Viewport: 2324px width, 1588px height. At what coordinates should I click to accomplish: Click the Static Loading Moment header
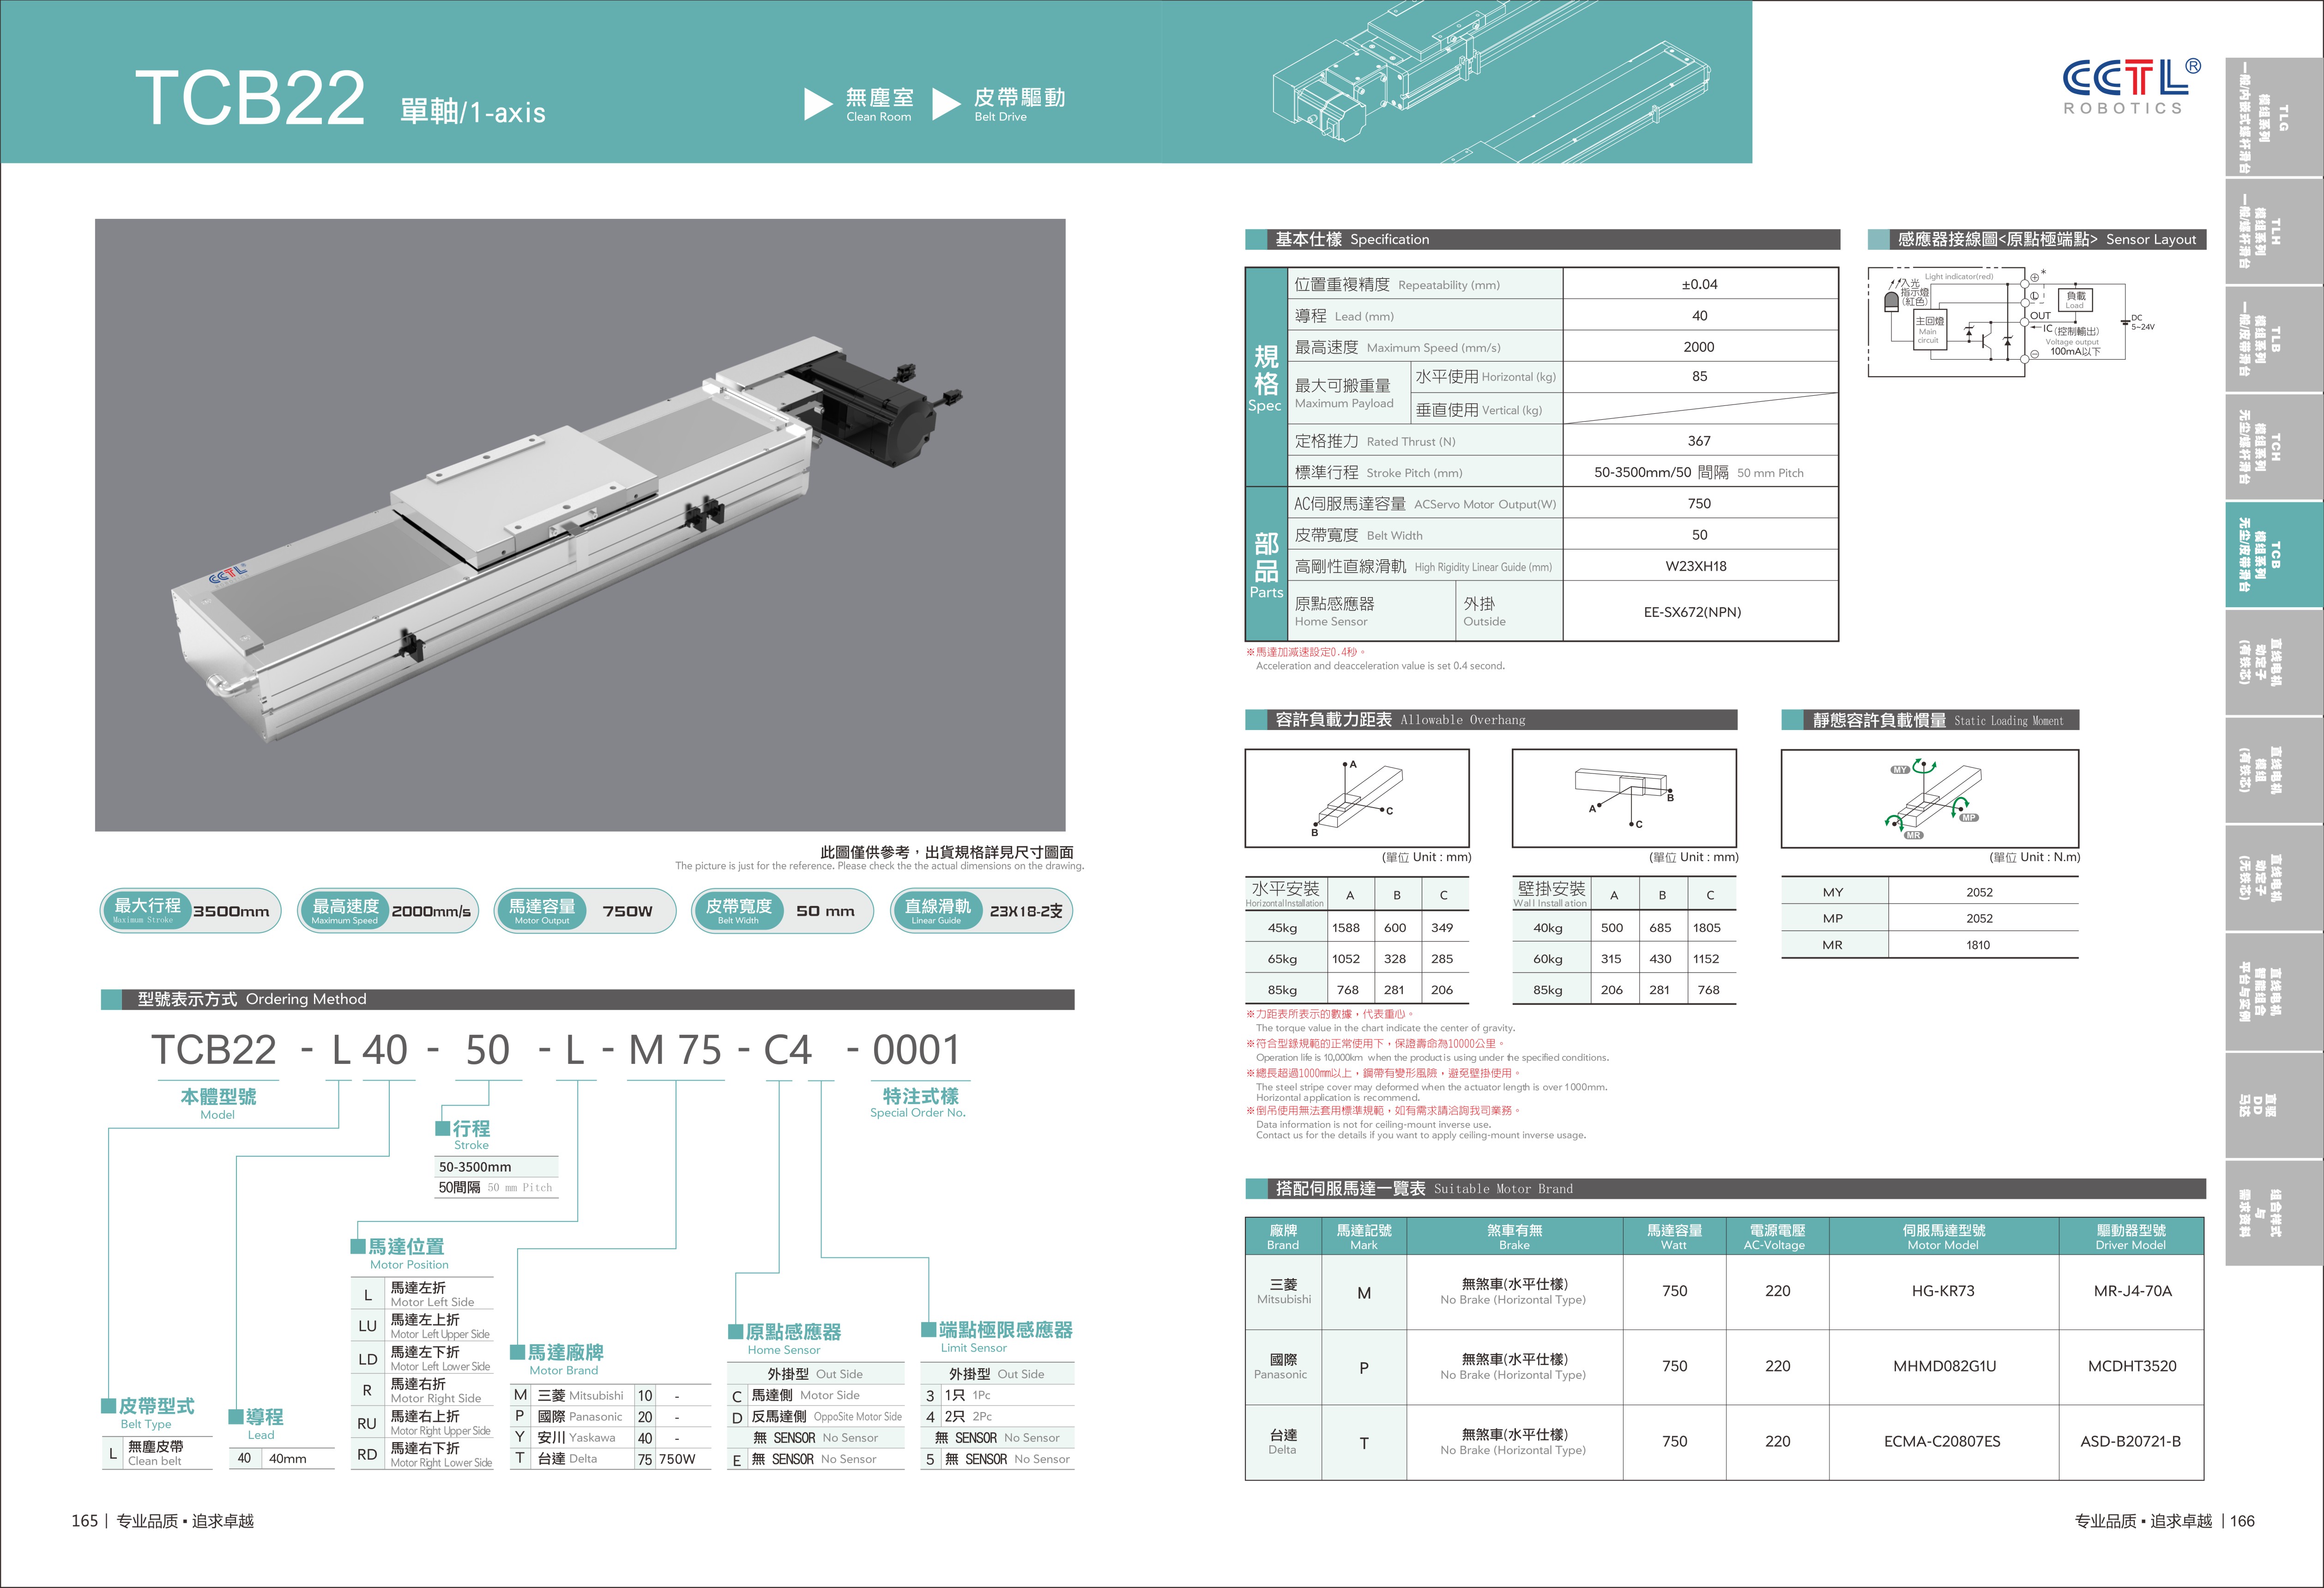click(x=1929, y=719)
